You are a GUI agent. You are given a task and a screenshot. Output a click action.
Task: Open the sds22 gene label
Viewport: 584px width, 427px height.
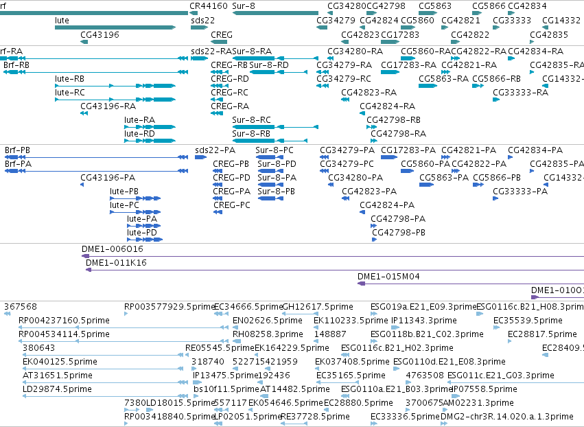pyautogui.click(x=202, y=20)
